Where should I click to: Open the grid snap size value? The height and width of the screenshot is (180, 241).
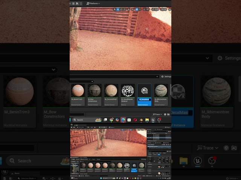pos(140,9)
